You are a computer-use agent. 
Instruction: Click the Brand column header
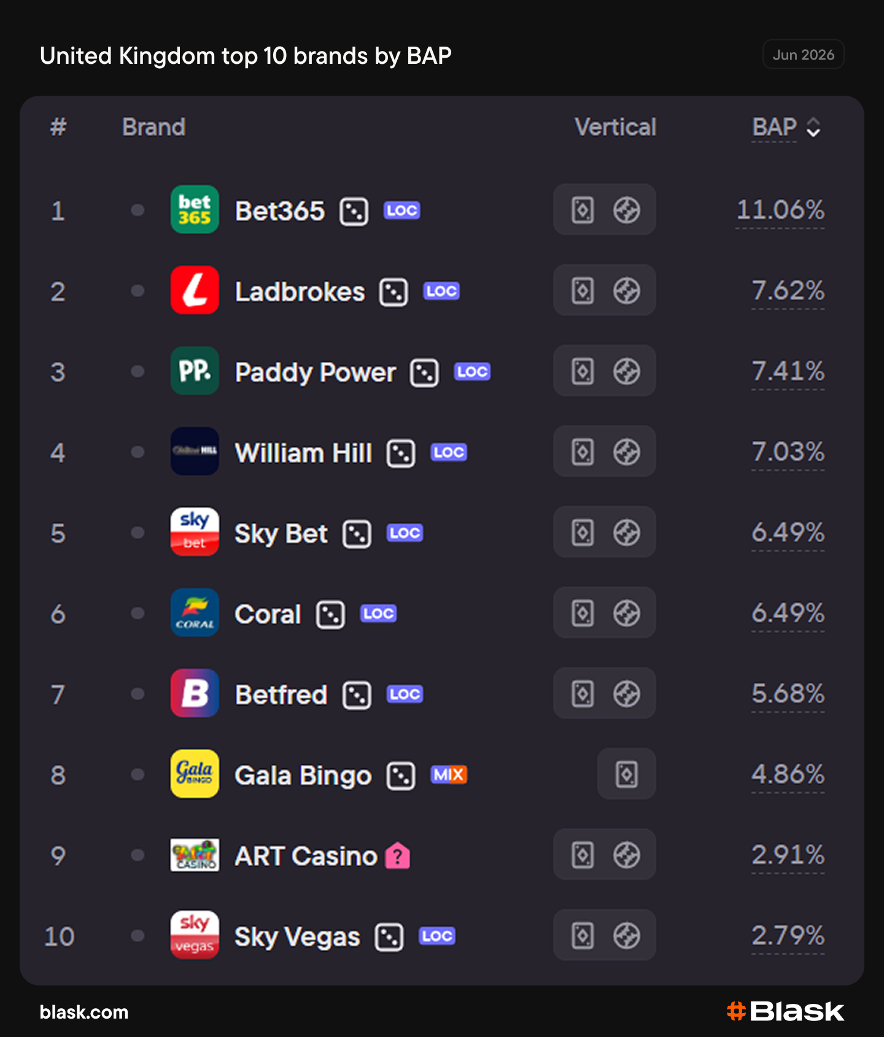click(153, 127)
